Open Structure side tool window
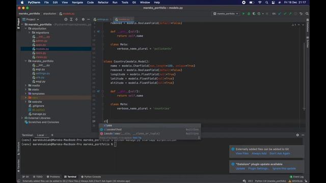The height and width of the screenshot is (183, 326). pyautogui.click(x=18, y=148)
